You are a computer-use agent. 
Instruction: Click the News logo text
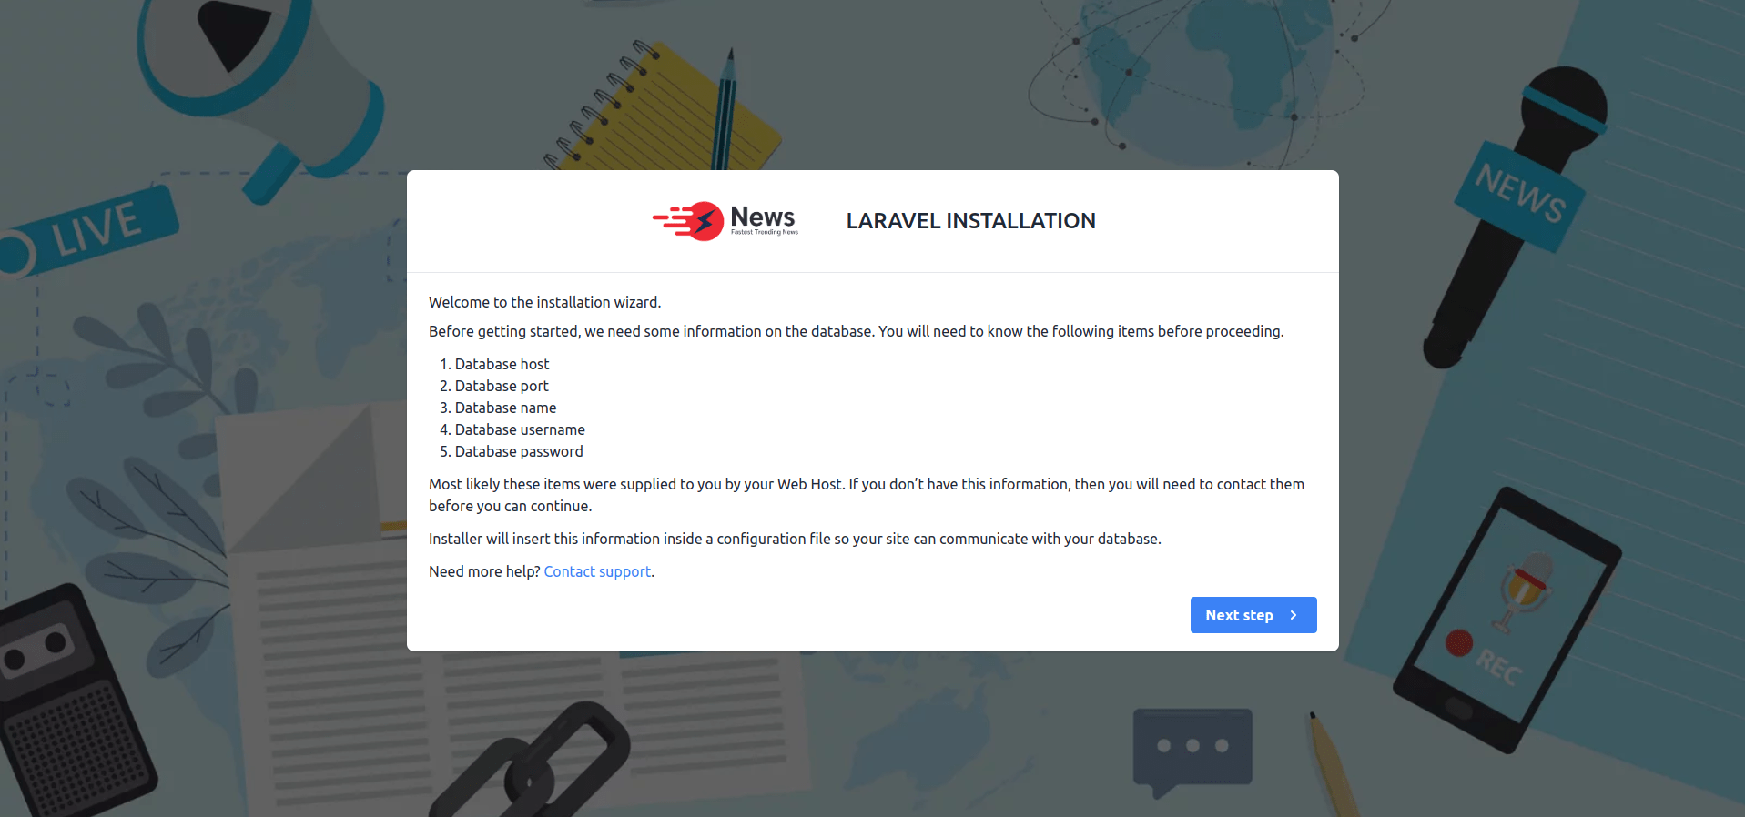(x=763, y=218)
